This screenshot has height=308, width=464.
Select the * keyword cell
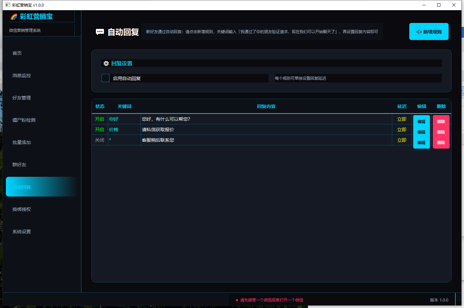click(x=125, y=140)
